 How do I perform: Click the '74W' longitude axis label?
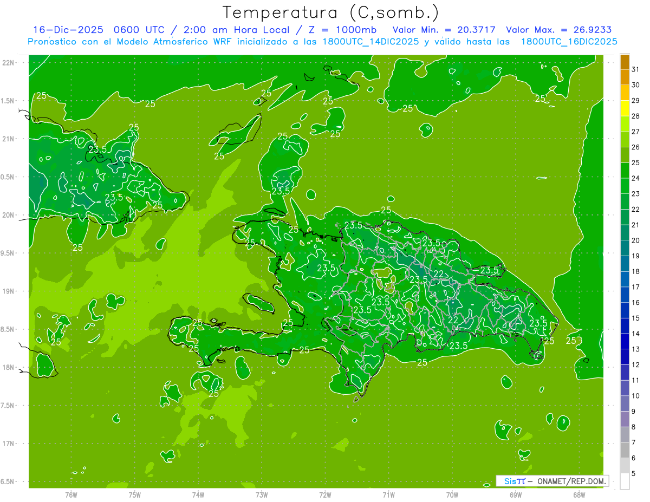(198, 494)
